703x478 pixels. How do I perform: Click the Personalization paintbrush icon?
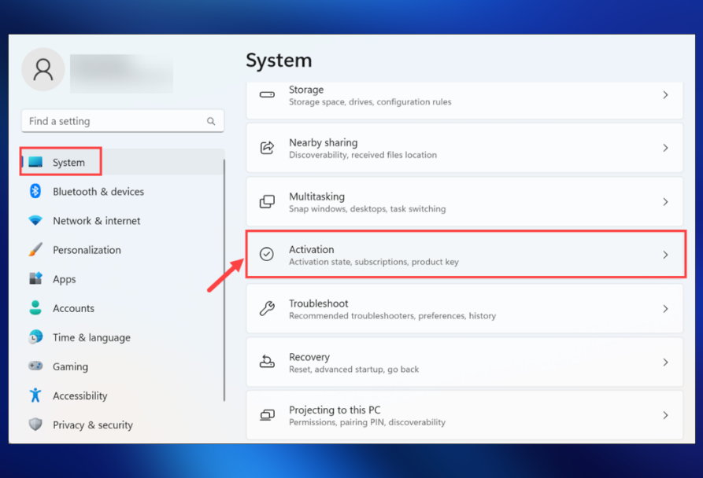[x=35, y=250]
